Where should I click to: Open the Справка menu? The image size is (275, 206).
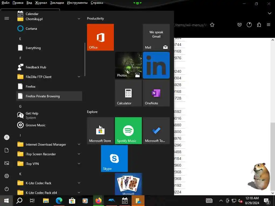pyautogui.click(x=97, y=3)
